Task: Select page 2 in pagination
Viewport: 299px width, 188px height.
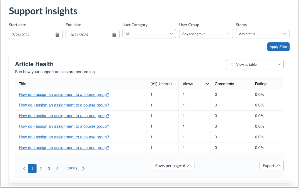Action: (x=41, y=168)
